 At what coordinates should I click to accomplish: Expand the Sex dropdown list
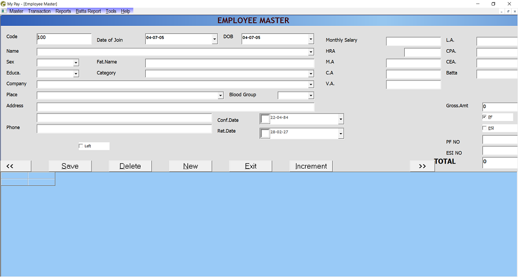pos(76,63)
